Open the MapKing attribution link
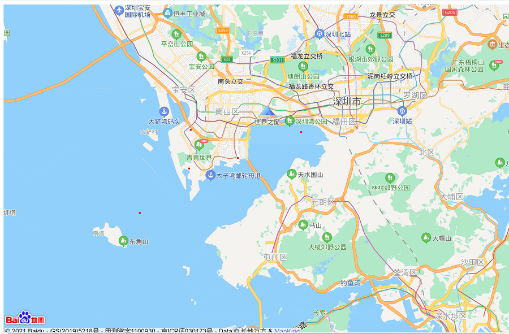Screen dimensions: 509x334 click(x=287, y=331)
